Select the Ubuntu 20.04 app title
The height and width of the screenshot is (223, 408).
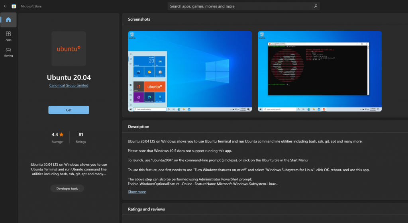point(69,77)
